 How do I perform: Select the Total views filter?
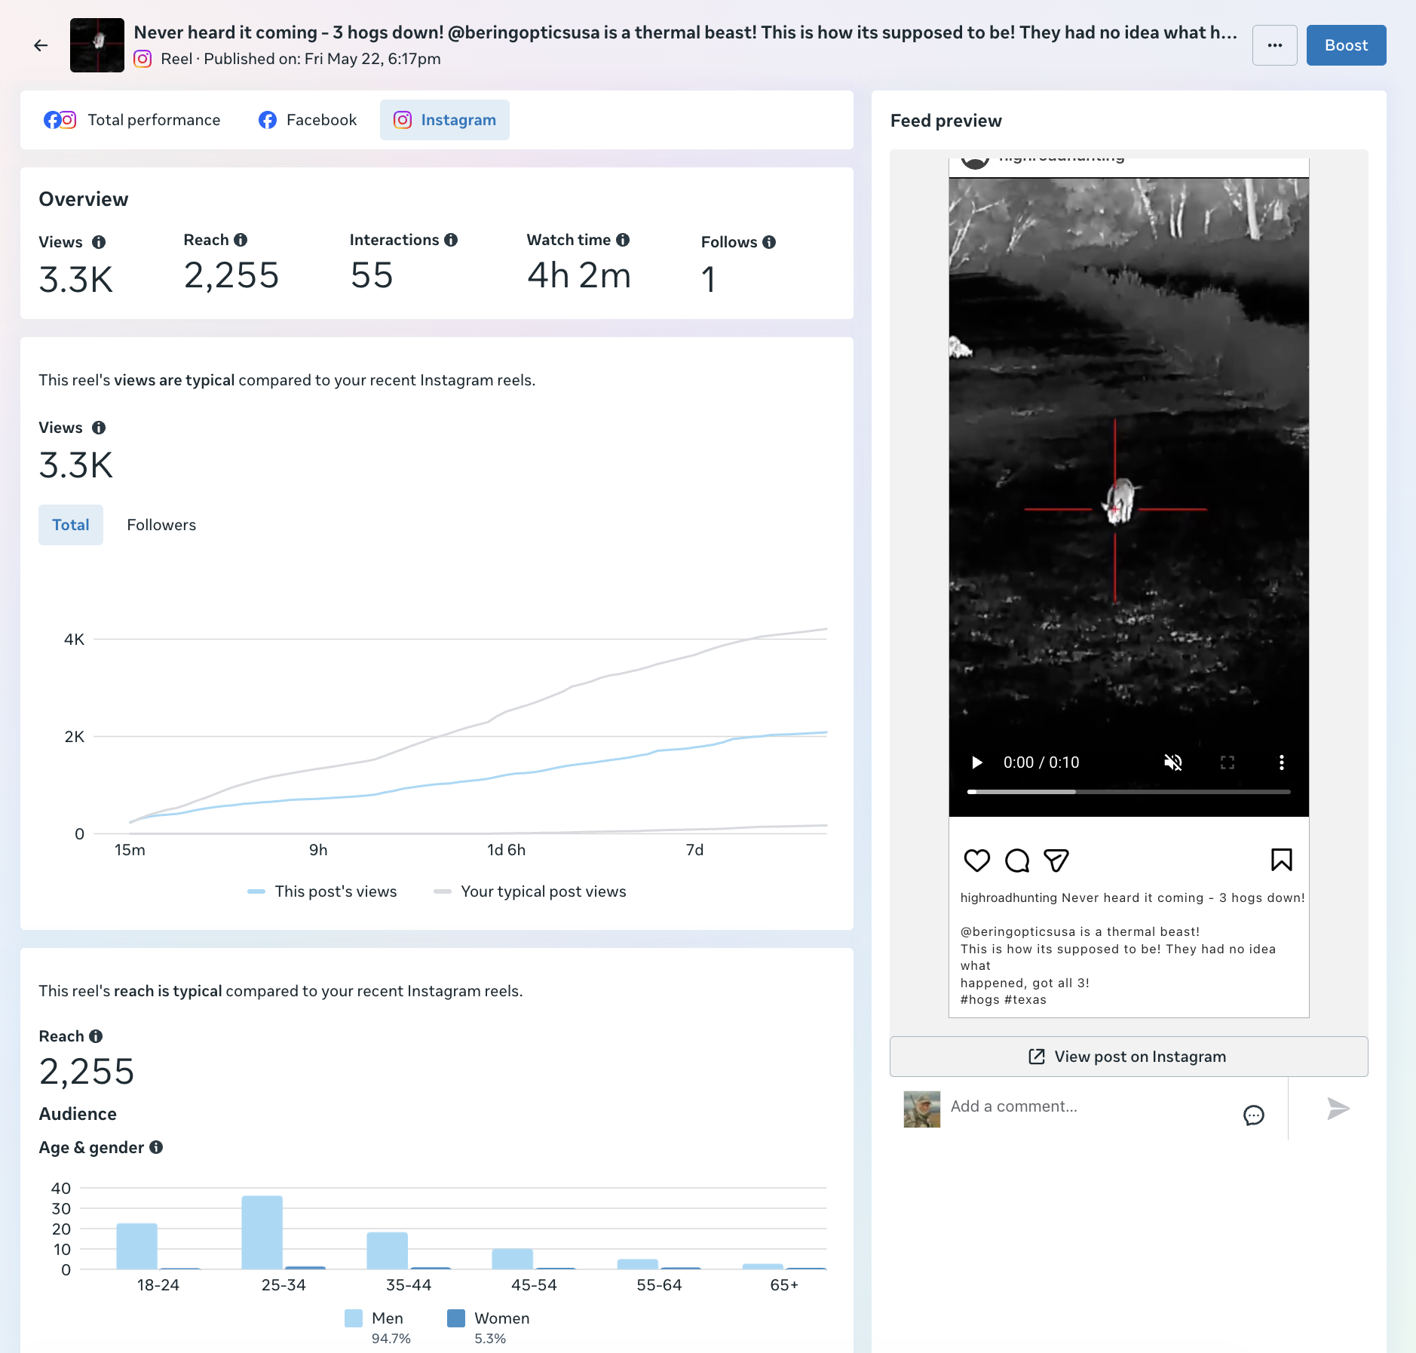coord(71,525)
